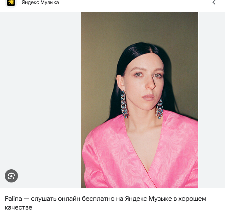The image size is (225, 211).
Task: Open the Яндекс Музыка source name
Action: pyautogui.click(x=40, y=3)
